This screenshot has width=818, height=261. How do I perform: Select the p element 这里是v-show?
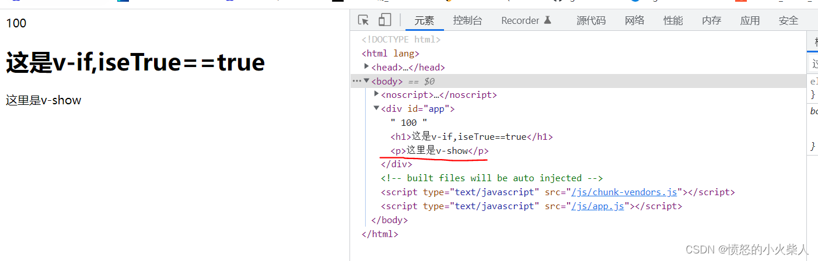[x=439, y=151]
